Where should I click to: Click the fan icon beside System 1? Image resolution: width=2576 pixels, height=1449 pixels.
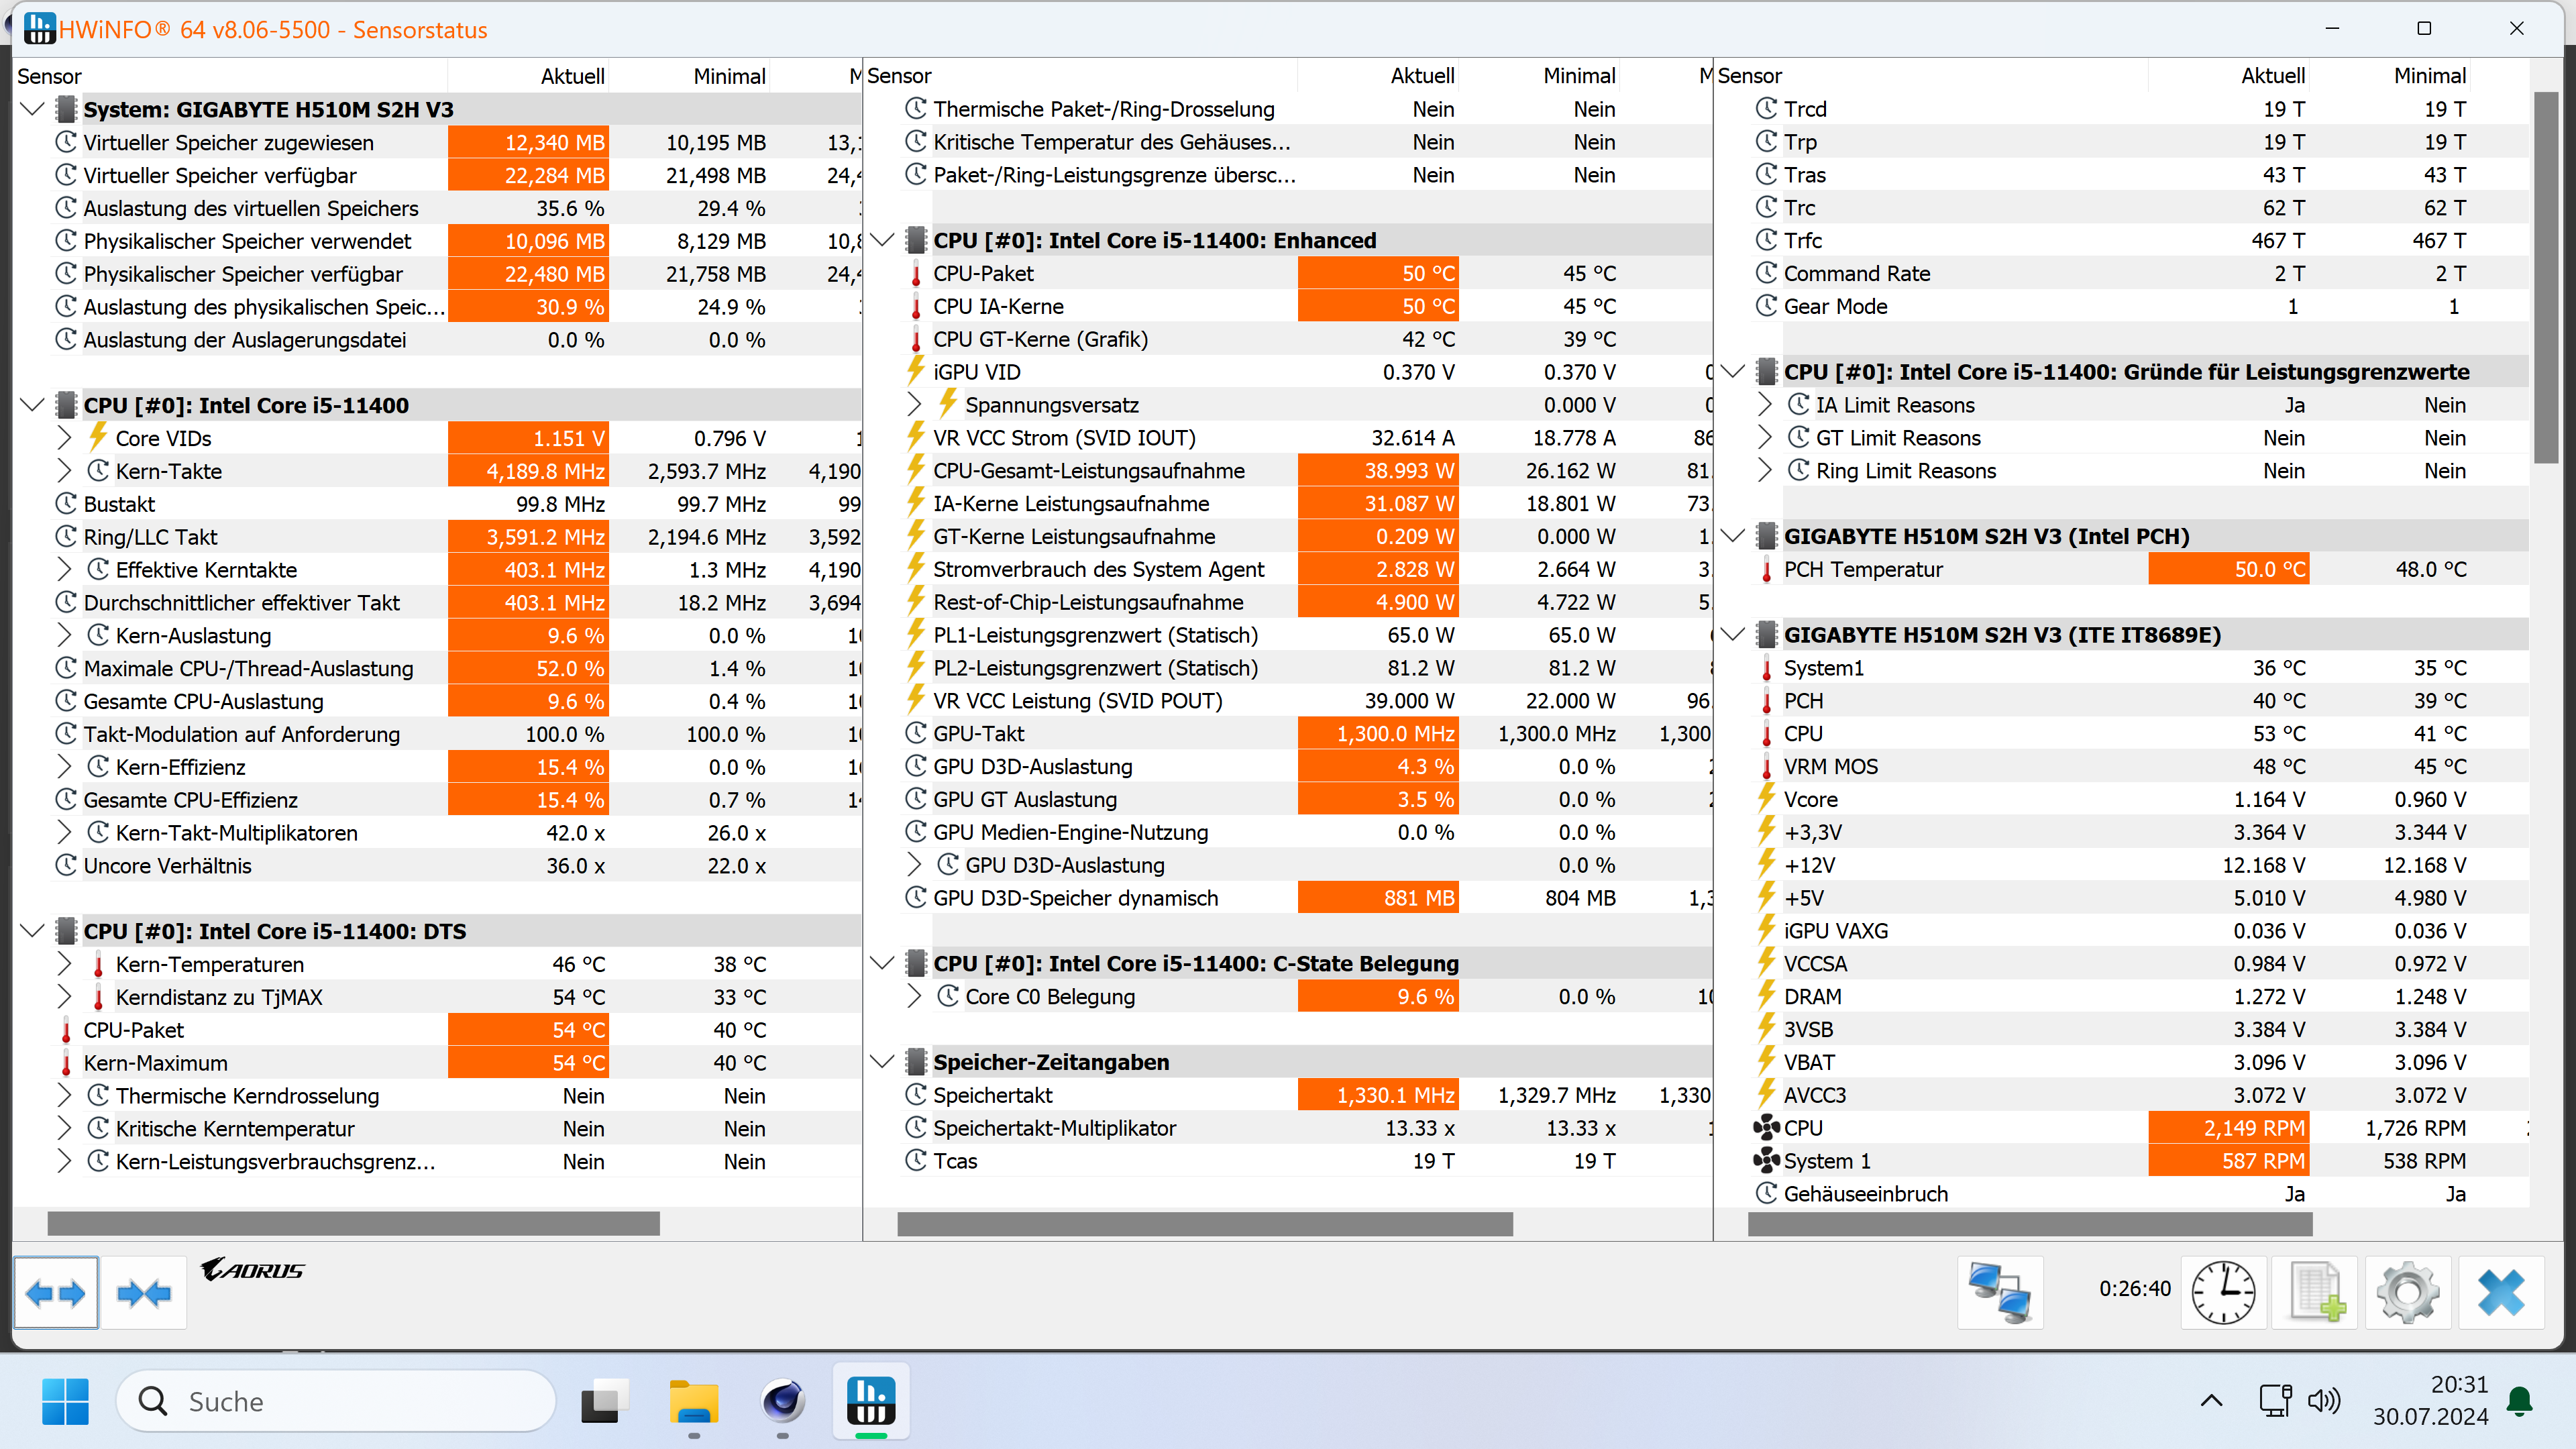coord(1767,1161)
